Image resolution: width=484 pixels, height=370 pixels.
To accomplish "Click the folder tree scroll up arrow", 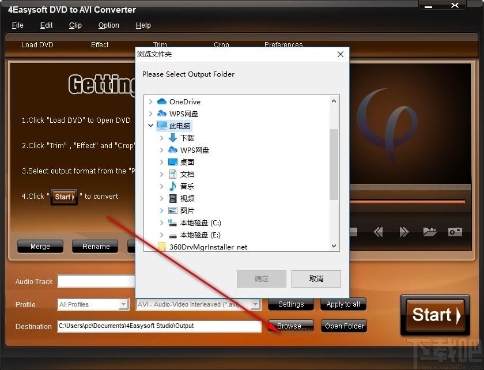I will [x=334, y=101].
